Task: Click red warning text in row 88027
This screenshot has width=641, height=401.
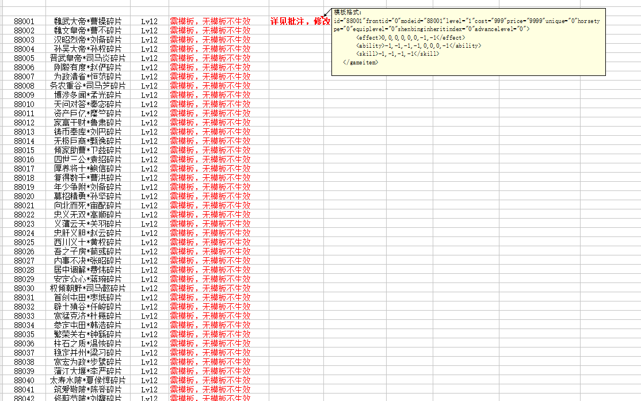Action: coord(210,261)
